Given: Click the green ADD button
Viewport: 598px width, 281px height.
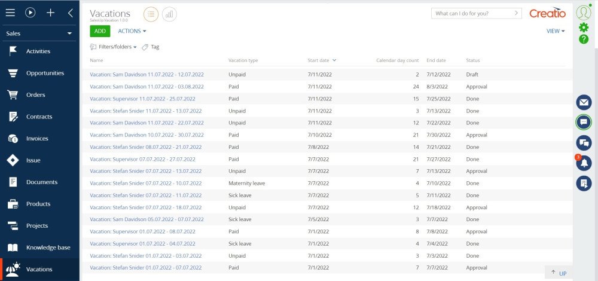Looking at the screenshot, I should click(x=100, y=31).
